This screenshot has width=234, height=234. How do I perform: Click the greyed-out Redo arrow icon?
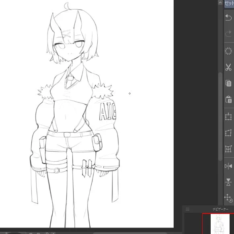pos(228,34)
